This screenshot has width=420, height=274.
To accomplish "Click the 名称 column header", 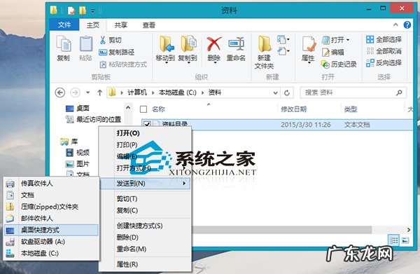I will [158, 109].
